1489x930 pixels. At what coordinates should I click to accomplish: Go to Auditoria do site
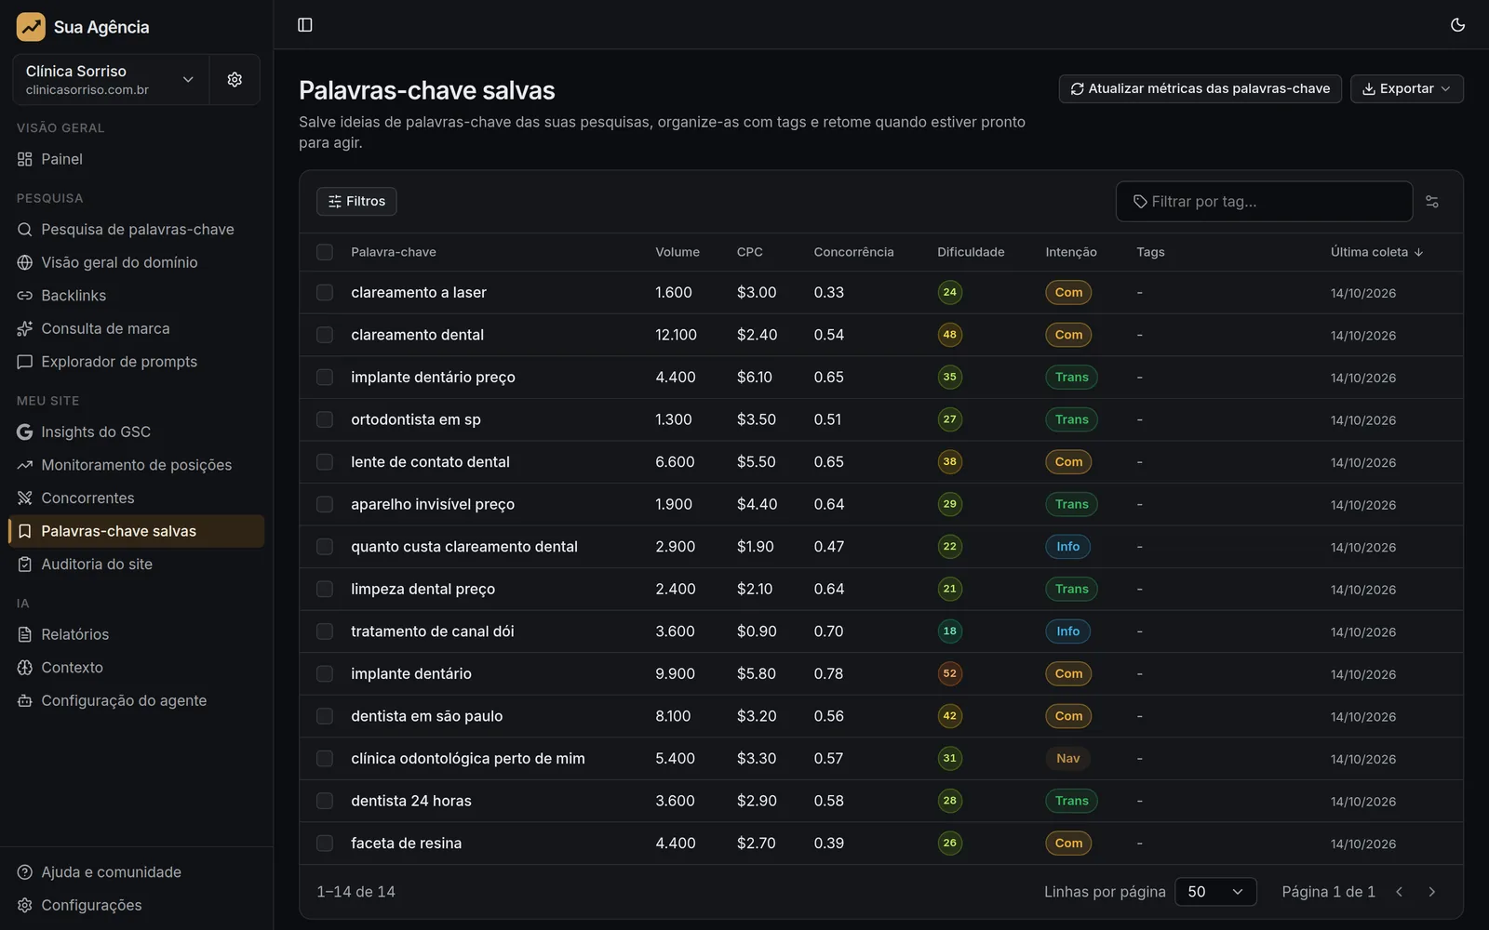click(137, 565)
